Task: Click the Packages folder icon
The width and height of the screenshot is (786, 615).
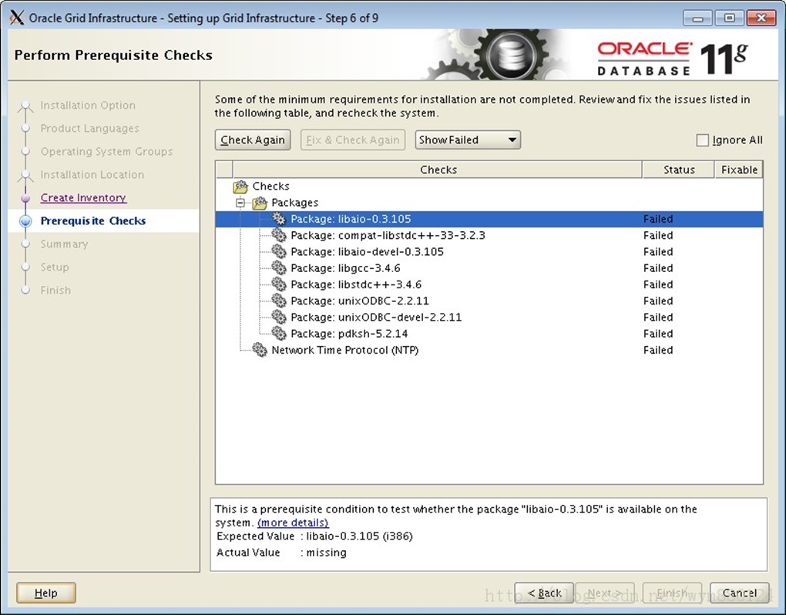Action: point(260,203)
